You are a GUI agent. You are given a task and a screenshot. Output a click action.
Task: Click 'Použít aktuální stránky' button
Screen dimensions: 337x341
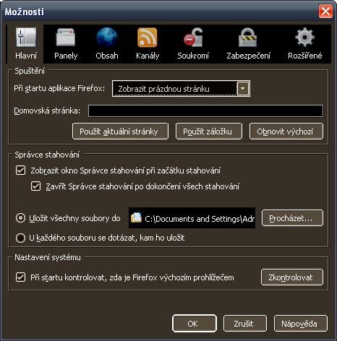pyautogui.click(x=120, y=131)
